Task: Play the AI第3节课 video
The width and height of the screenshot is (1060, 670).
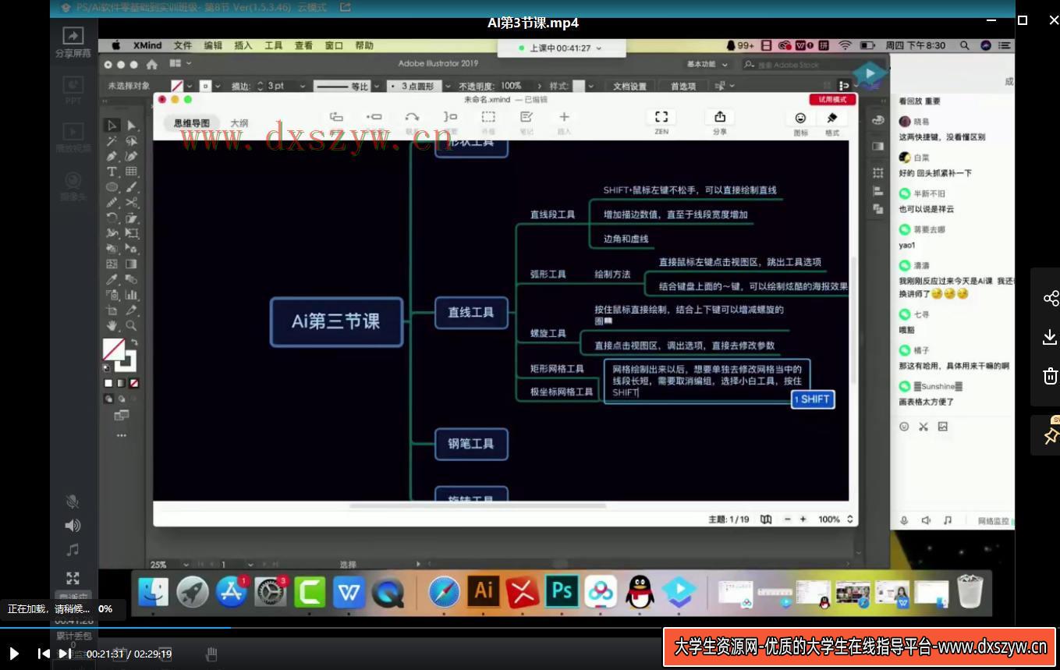Action: [x=14, y=654]
